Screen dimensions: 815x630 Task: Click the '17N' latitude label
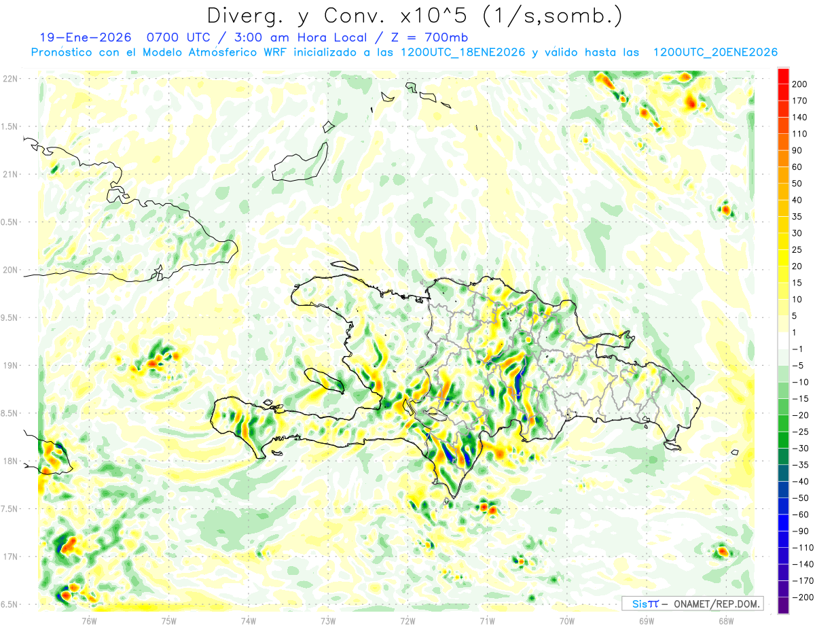coord(10,557)
